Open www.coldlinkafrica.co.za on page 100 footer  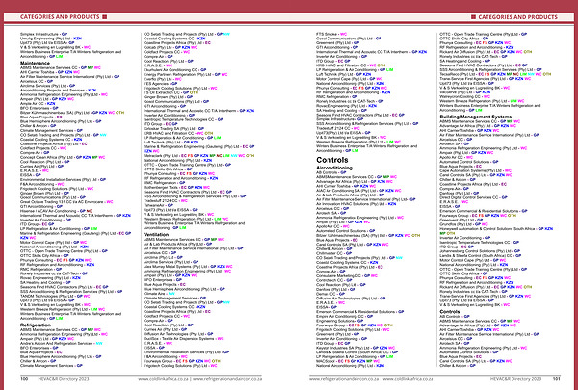(163, 379)
